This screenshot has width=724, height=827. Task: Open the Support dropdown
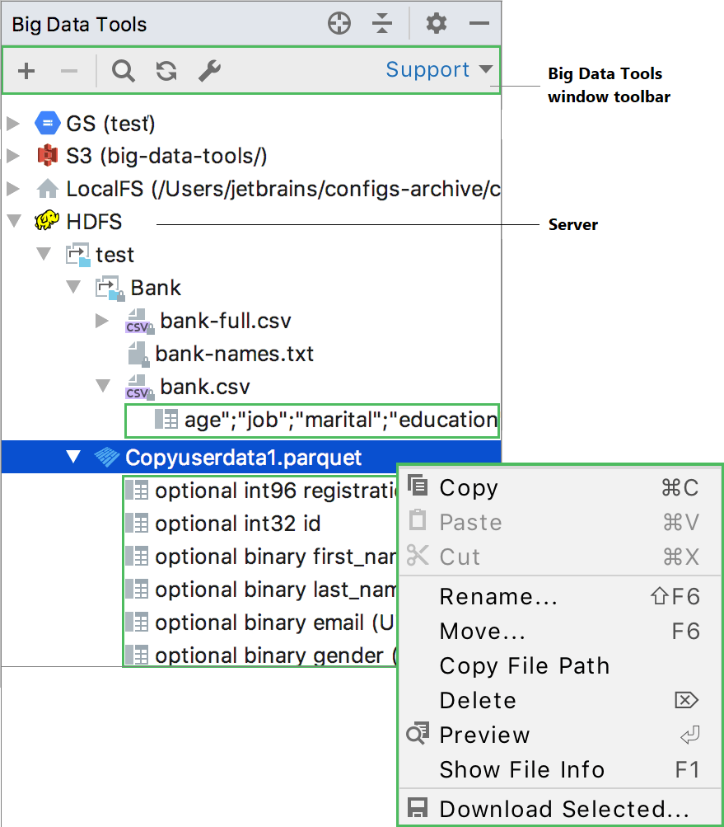[440, 69]
